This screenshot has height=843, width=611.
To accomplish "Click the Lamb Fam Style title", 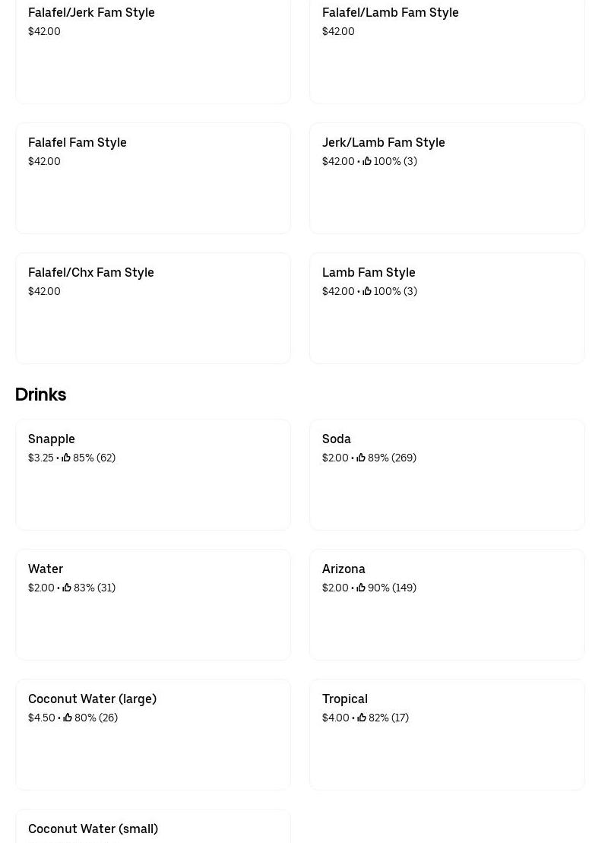I will (369, 272).
